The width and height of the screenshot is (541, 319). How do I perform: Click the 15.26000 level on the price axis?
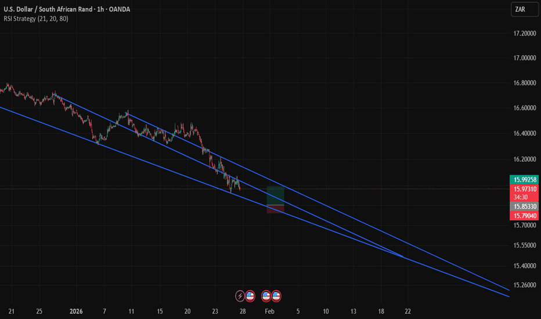click(524, 285)
